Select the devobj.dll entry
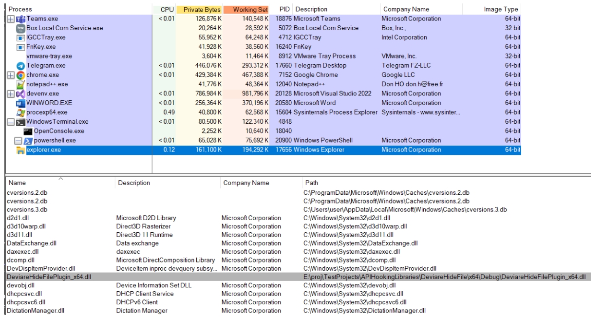Image resolution: width=603 pixels, height=317 pixels. 21,285
